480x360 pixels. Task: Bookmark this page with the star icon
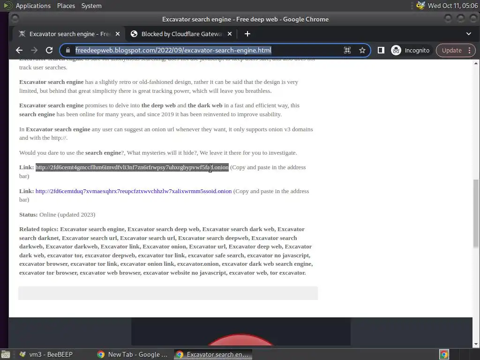coord(362,51)
